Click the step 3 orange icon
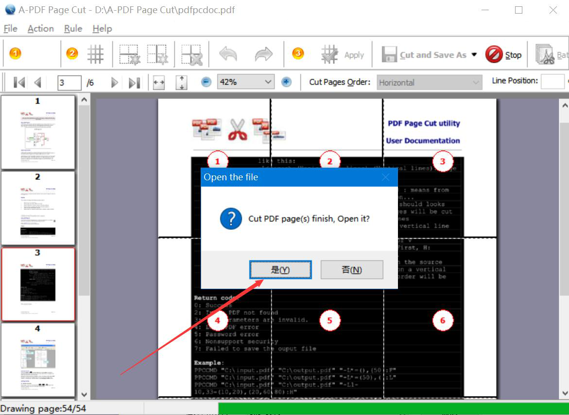569x415 pixels. pyautogui.click(x=297, y=53)
